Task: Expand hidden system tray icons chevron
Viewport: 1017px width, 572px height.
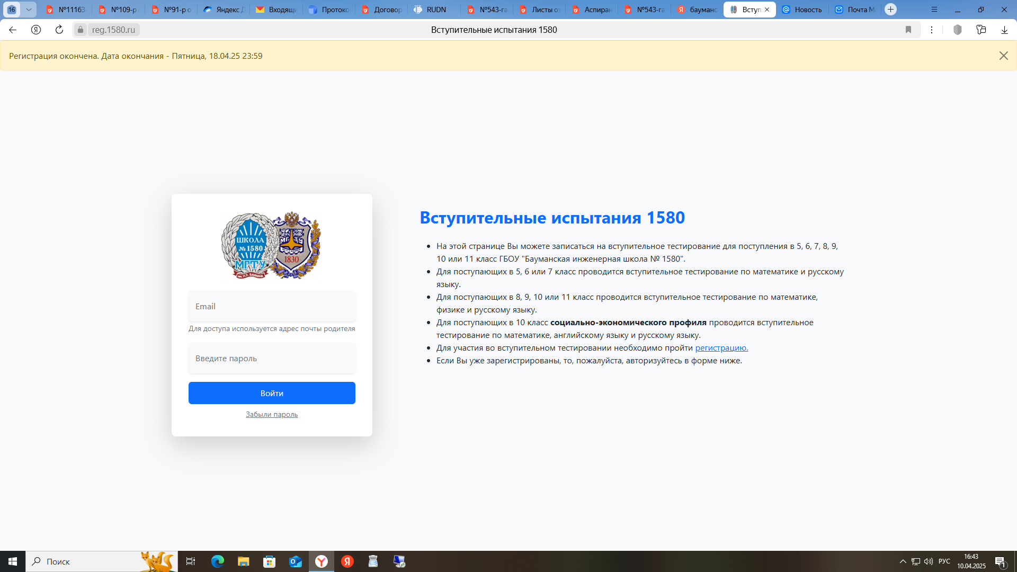Action: click(x=903, y=561)
